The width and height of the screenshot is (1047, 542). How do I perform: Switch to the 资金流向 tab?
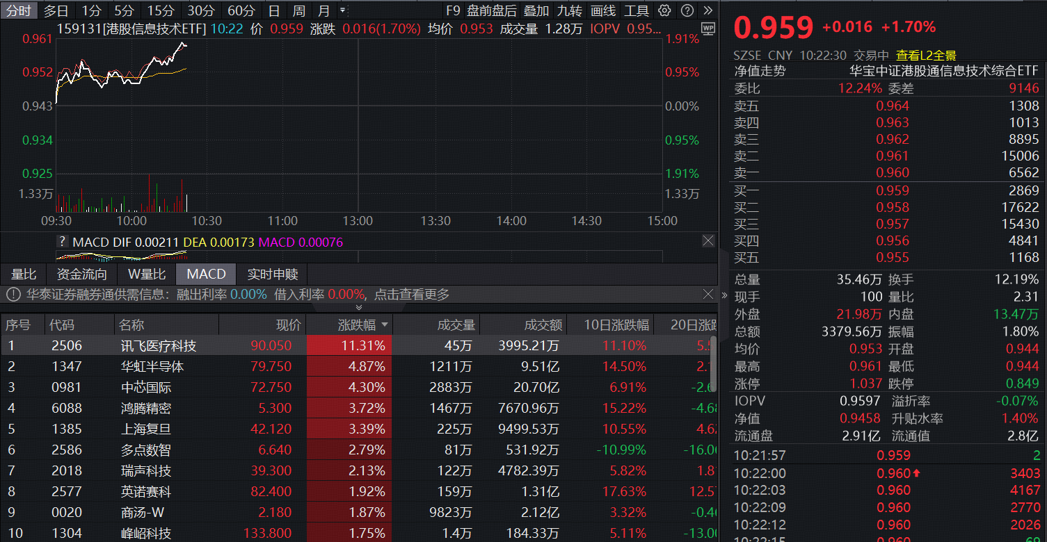coord(81,274)
